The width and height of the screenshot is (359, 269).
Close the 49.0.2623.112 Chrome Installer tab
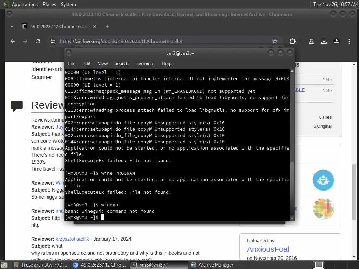tap(95, 26)
